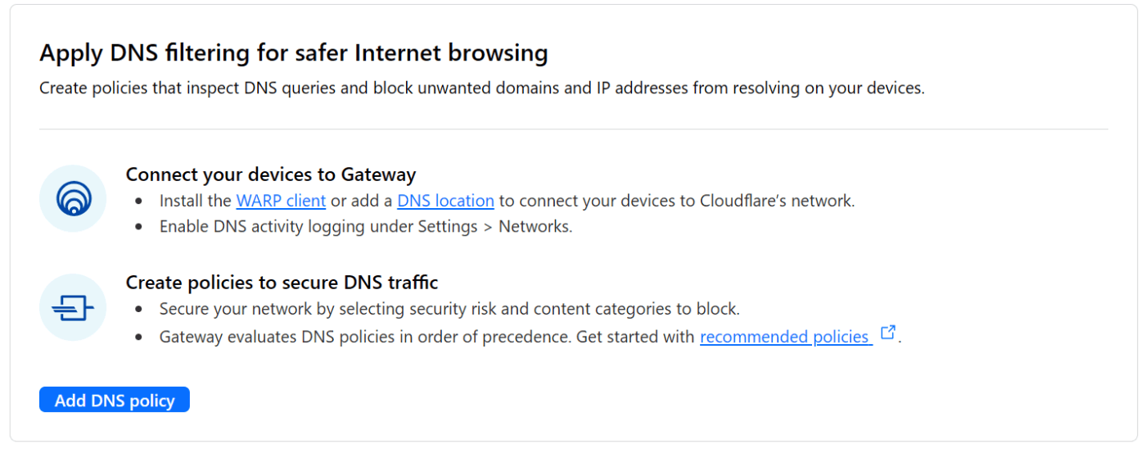
Task: Open external link icon beside recommended policies
Action: pos(887,333)
